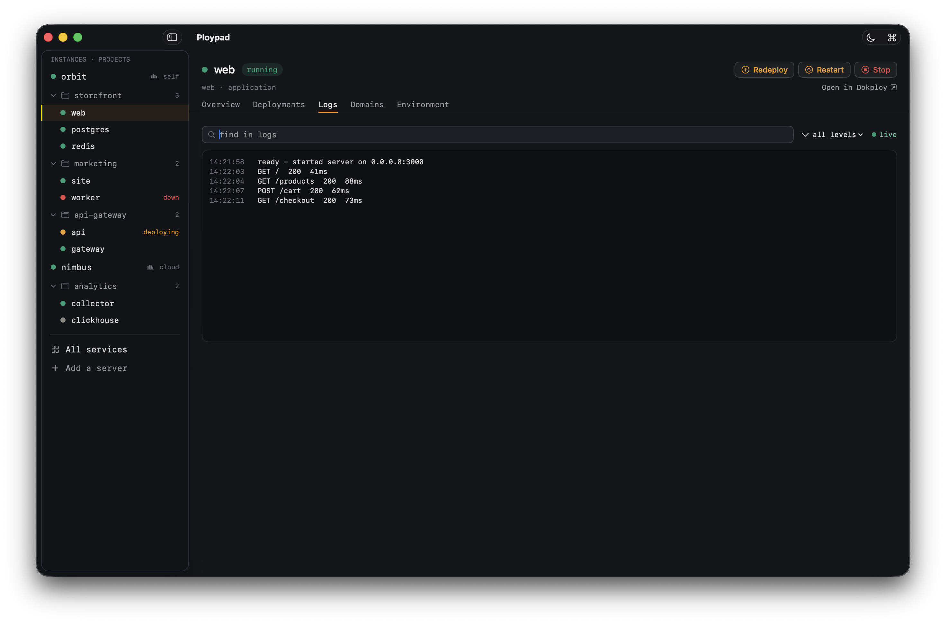Image resolution: width=946 pixels, height=624 pixels.
Task: Click the Add a server label
Action: point(96,368)
